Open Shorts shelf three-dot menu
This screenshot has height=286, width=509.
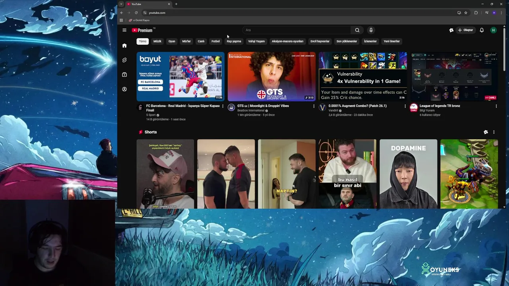tap(494, 132)
